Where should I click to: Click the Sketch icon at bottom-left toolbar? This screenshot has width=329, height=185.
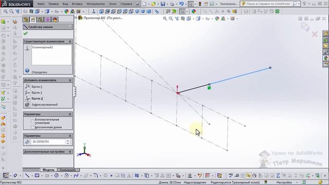pos(6,176)
